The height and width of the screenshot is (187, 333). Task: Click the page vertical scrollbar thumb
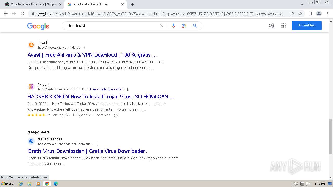(331, 136)
